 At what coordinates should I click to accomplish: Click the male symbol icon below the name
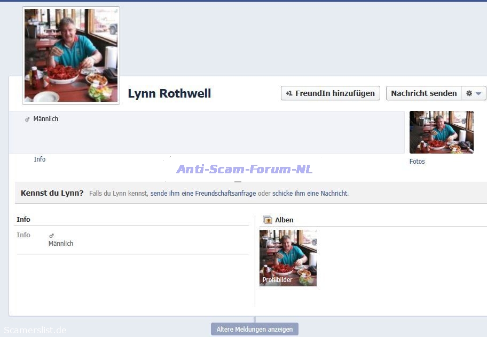(27, 119)
